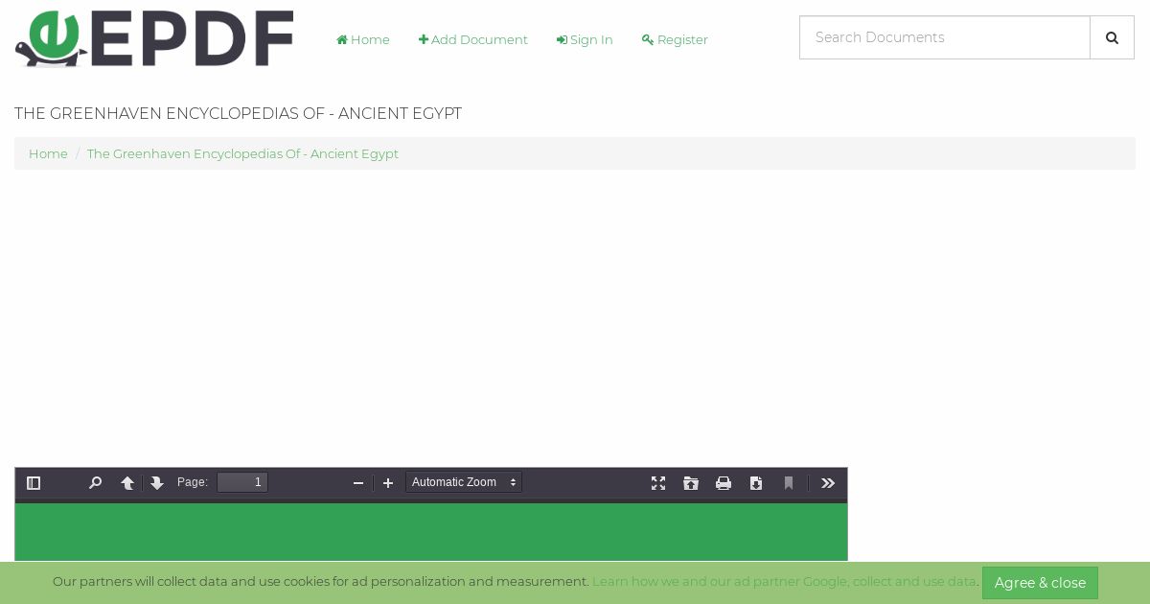The height and width of the screenshot is (604, 1150).
Task: Click the EPDF turtle logo
Action: click(x=154, y=39)
